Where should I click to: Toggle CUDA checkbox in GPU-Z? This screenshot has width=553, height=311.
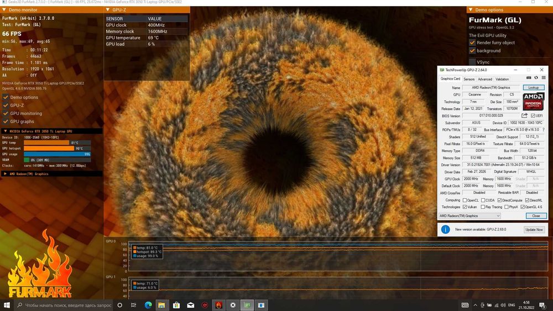483,200
